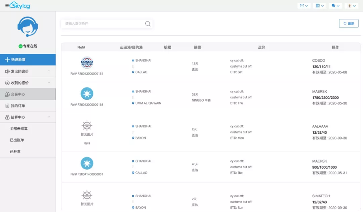Click the UMM AL QAIWAIN destination
The width and height of the screenshot is (363, 212).
coord(148,103)
